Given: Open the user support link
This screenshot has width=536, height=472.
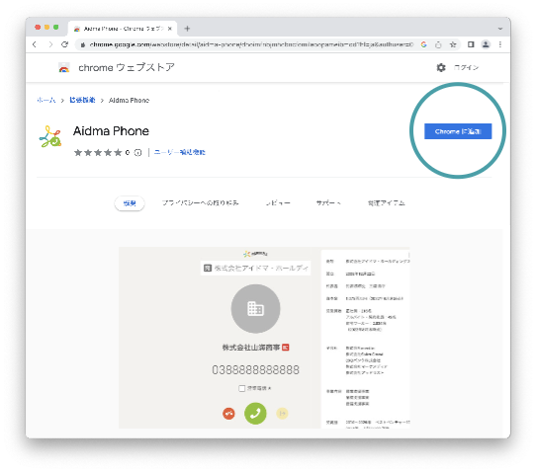Looking at the screenshot, I should (179, 152).
